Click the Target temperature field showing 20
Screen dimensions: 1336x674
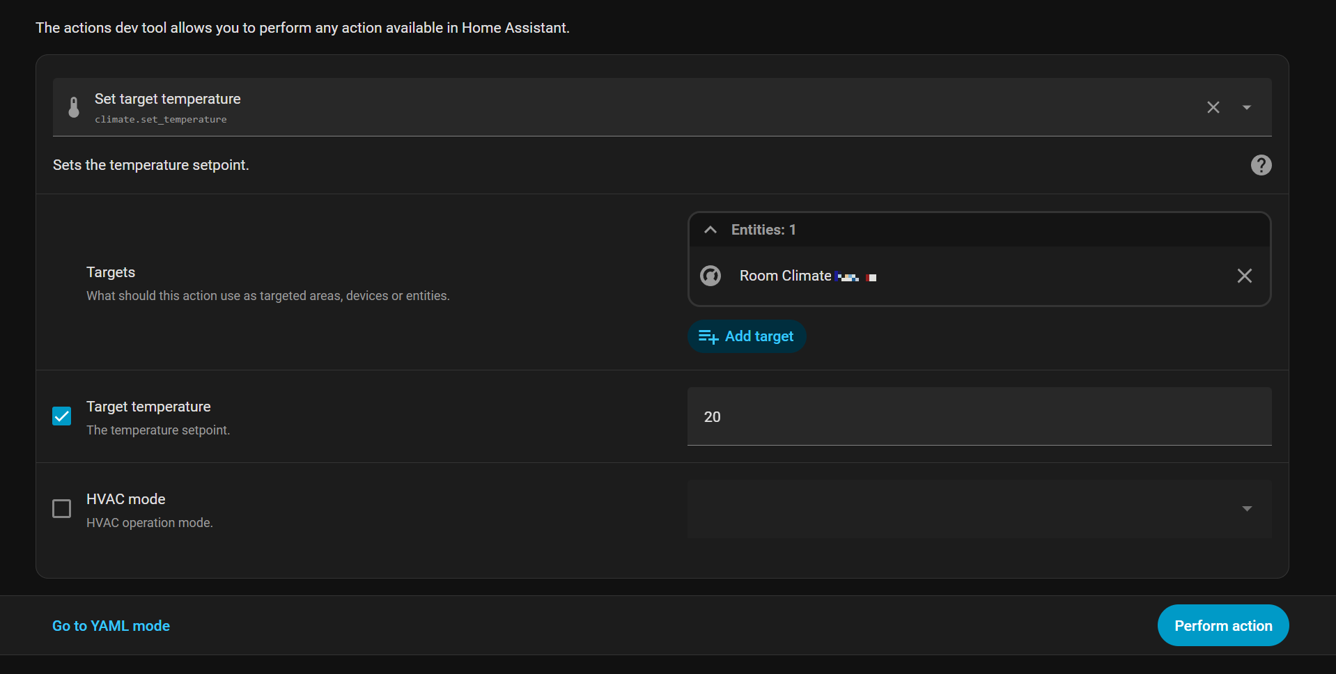[x=979, y=416]
